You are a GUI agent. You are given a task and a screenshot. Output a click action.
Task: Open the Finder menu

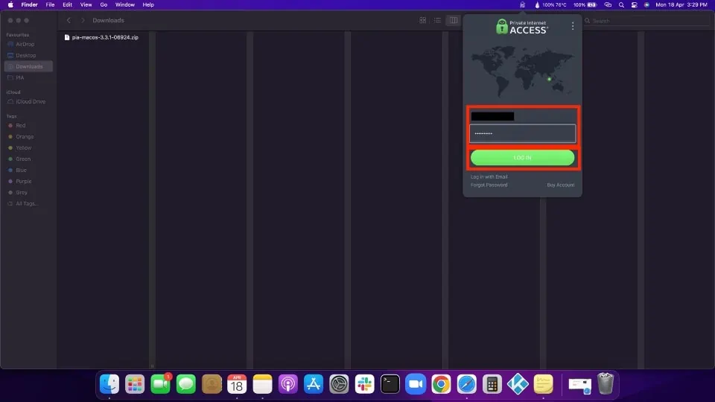point(29,4)
